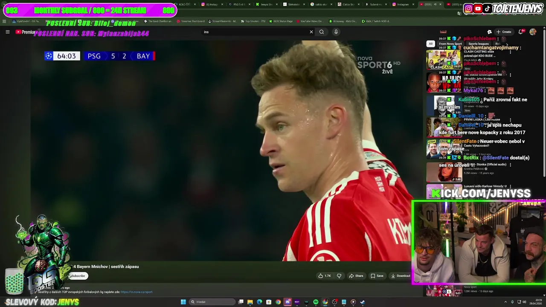Switch to the 'KOLO ŠTĚ' browser tab
The height and width of the screenshot is (307, 546).
click(184, 4)
